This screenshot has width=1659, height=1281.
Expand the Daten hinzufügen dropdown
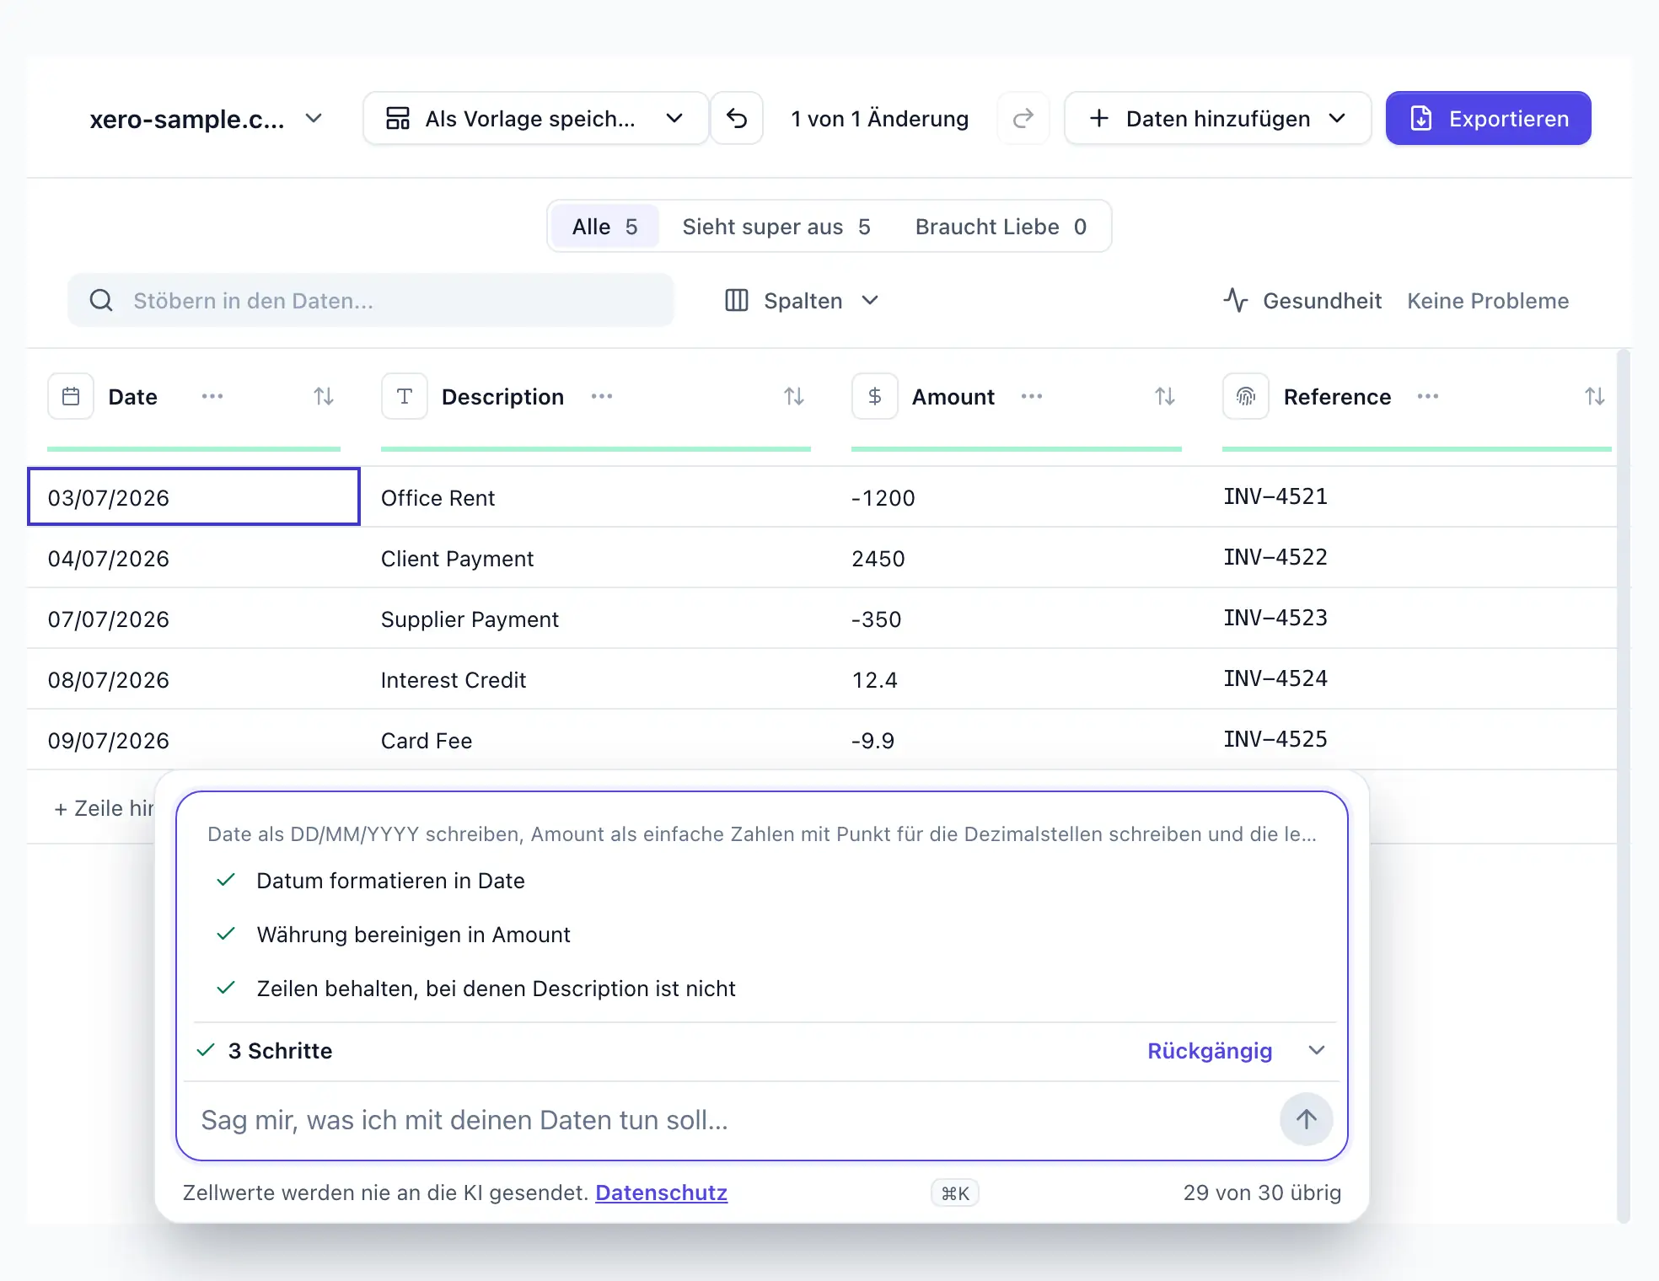click(1218, 119)
